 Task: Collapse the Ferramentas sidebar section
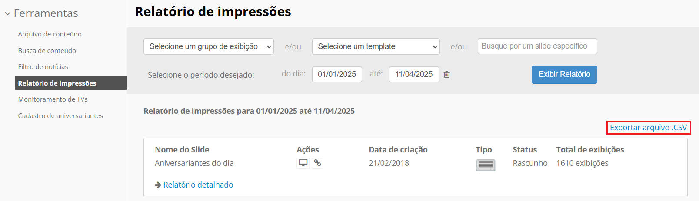point(8,13)
